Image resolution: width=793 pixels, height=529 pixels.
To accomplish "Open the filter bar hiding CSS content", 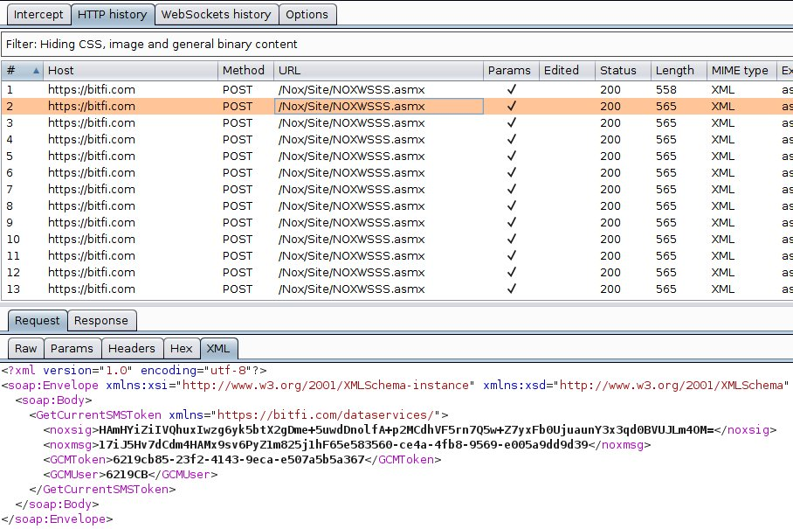I will (x=396, y=44).
